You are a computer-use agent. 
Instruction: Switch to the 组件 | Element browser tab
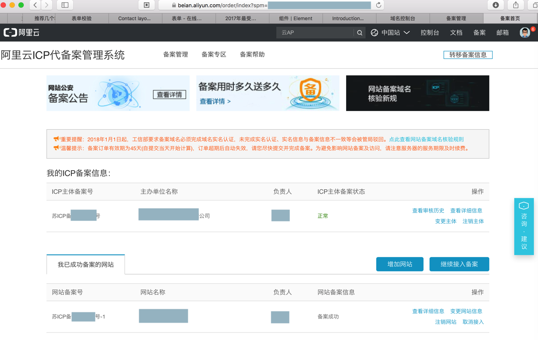point(295,18)
